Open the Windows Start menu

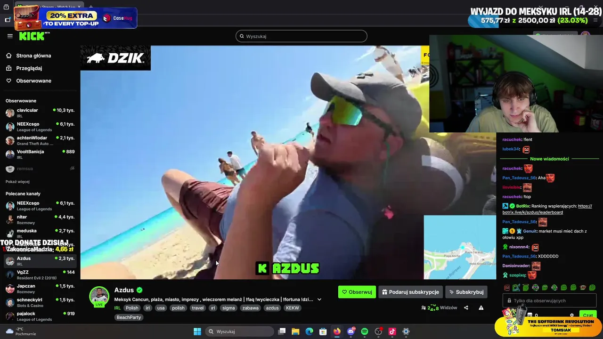point(197,331)
